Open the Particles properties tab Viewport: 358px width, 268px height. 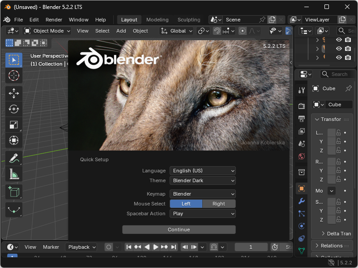point(302,214)
